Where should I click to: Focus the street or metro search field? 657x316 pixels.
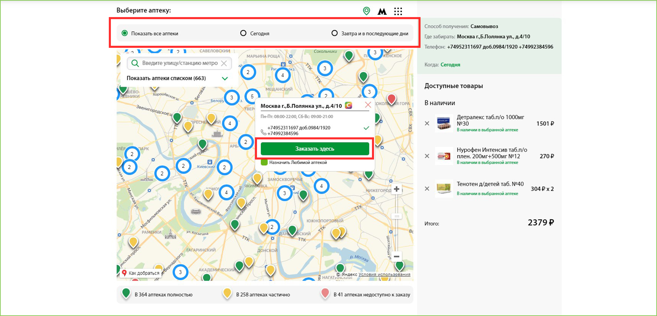(x=179, y=63)
